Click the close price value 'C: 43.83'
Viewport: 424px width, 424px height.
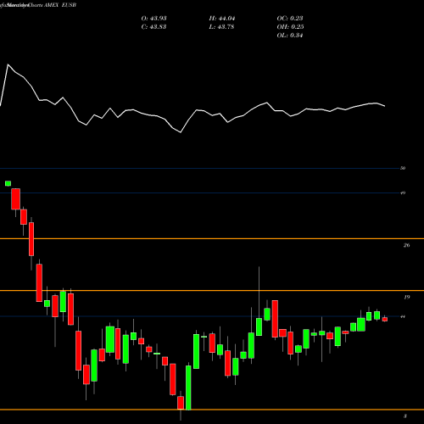coord(153,27)
